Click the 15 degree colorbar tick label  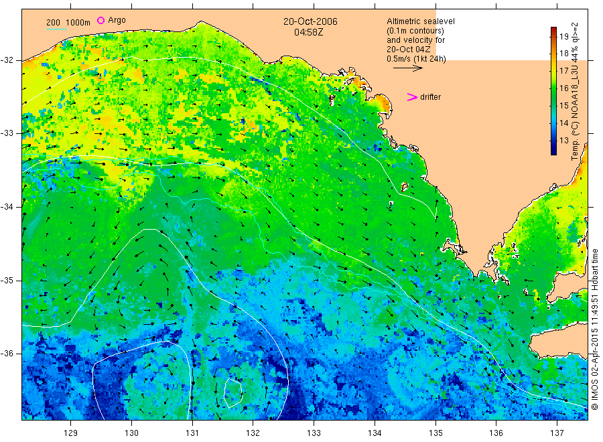point(564,105)
